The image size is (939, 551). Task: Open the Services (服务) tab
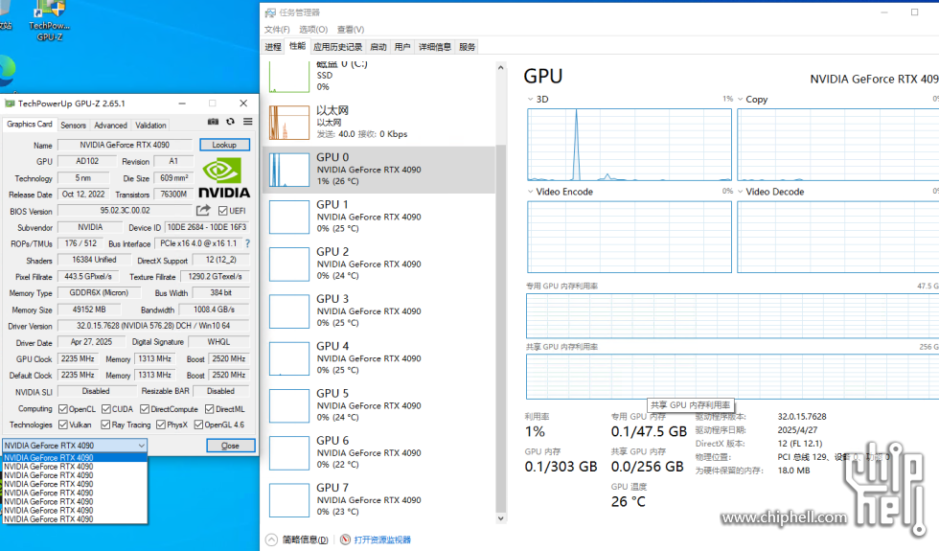point(468,47)
